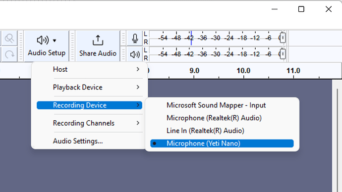Click the redo arrow icon

click(9, 54)
